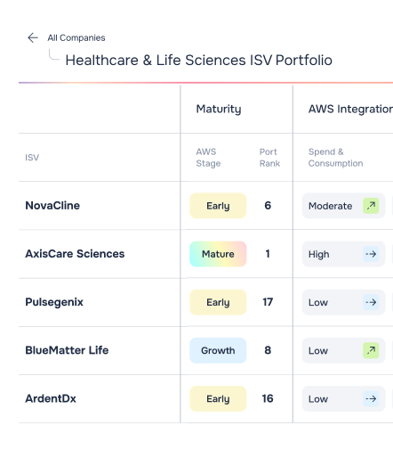Click NovaCline's green upward trend arrow icon
Viewport: 393px width, 450px height.
click(371, 206)
